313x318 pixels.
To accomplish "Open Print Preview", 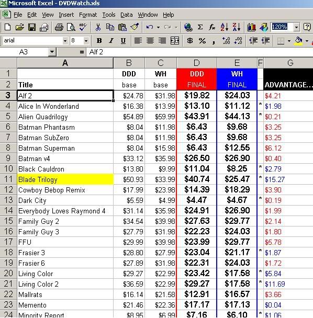I will click(x=71, y=27).
